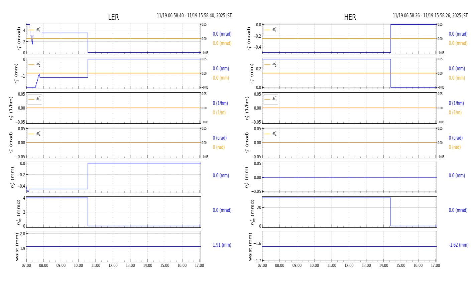Click the LER ηpy* (mrad) axis label

coord(19,212)
